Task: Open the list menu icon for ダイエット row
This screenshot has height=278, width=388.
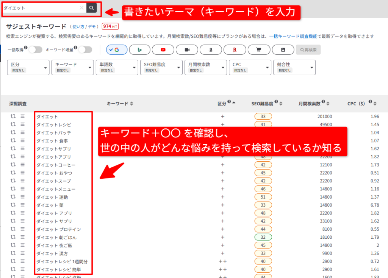Action: [22, 116]
